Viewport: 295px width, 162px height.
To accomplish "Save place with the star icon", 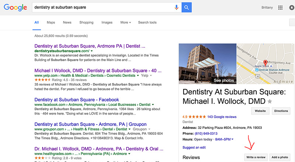I will (270, 101).
